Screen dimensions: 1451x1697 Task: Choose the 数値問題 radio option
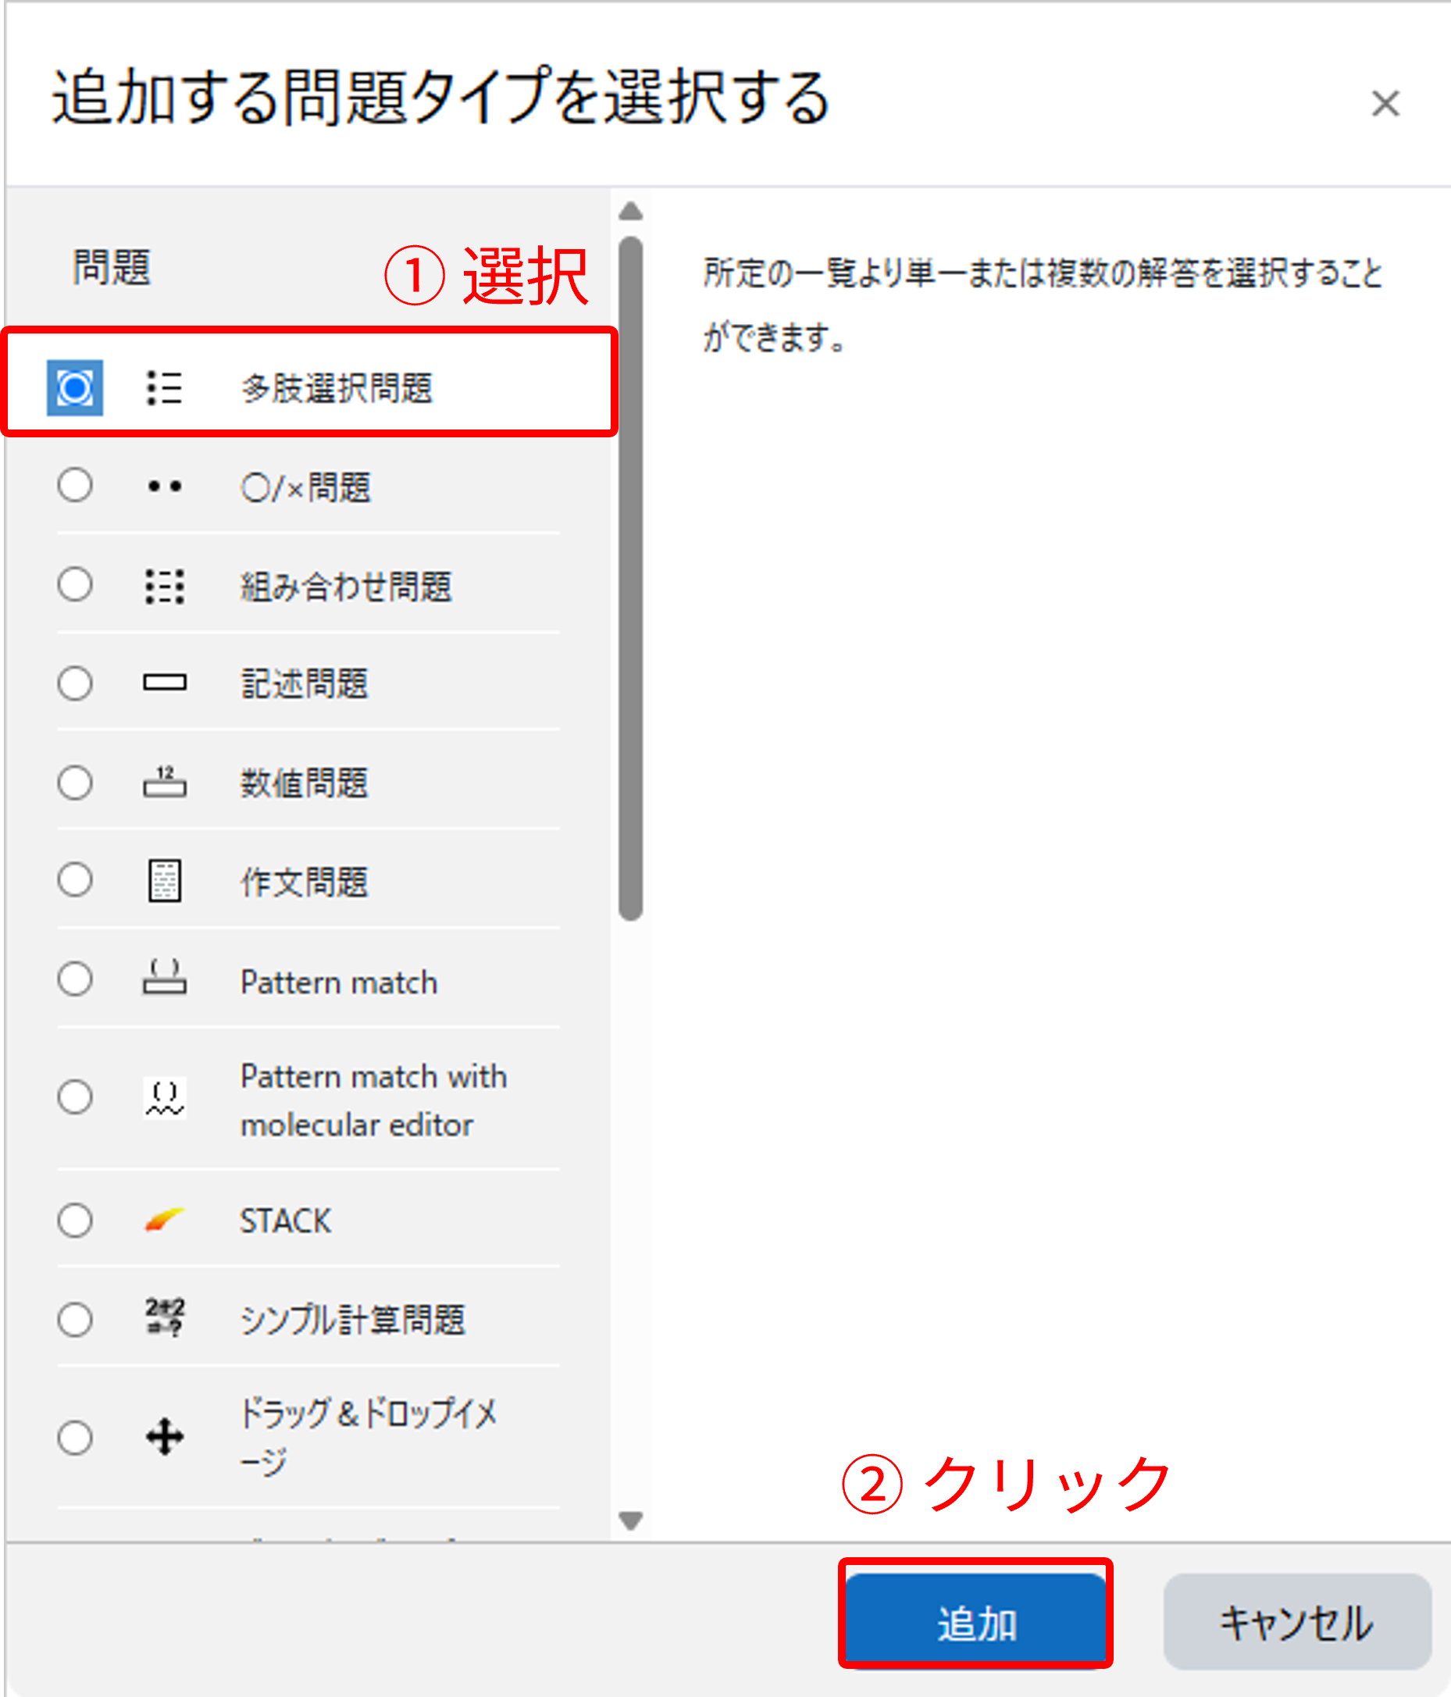point(74,783)
